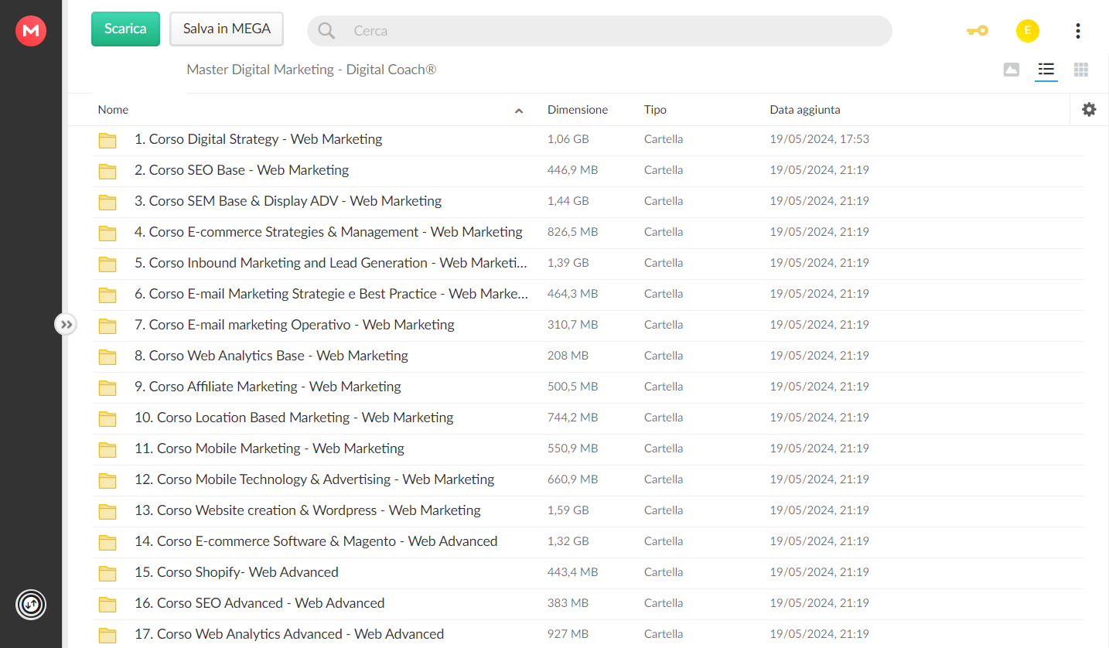Expand the collapsed sidebar arrow
Image resolution: width=1109 pixels, height=648 pixels.
point(67,324)
